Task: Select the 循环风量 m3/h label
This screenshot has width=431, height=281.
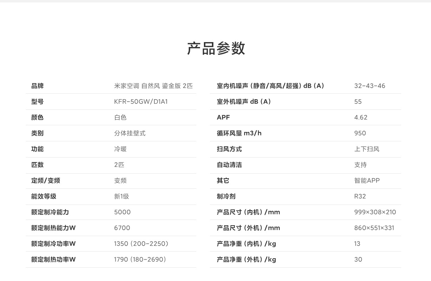Action: 239,133
